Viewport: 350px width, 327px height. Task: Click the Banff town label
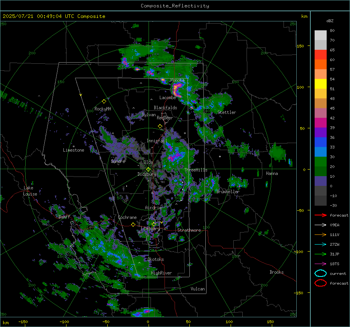click(64, 217)
